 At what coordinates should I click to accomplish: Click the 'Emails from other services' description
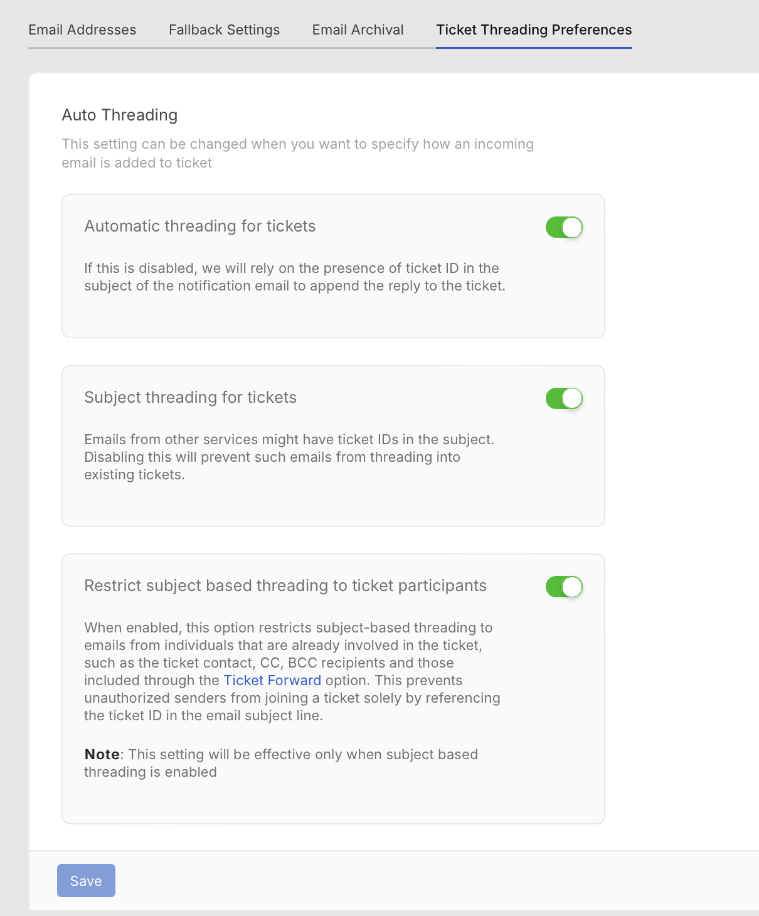[x=289, y=457]
